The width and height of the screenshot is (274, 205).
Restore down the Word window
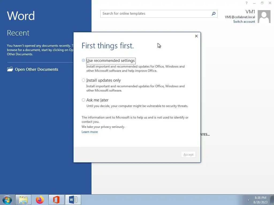262,3
